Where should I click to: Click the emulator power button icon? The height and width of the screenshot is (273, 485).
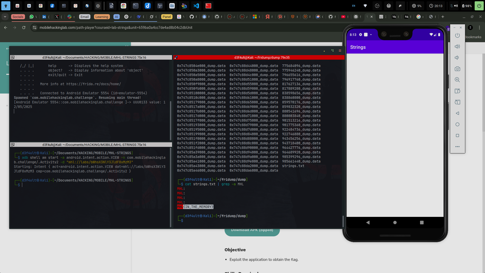pos(457,35)
